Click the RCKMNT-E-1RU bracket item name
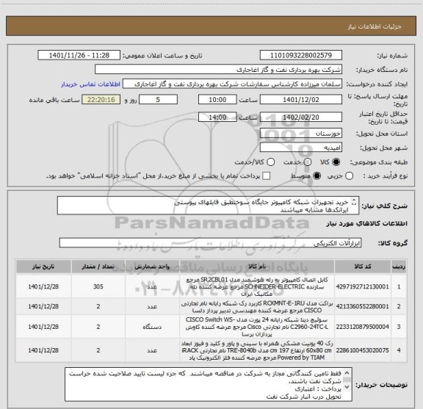 pos(257,306)
